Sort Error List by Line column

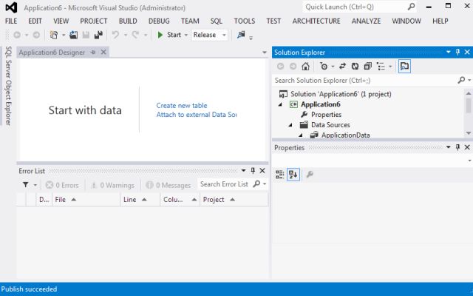coord(140,200)
